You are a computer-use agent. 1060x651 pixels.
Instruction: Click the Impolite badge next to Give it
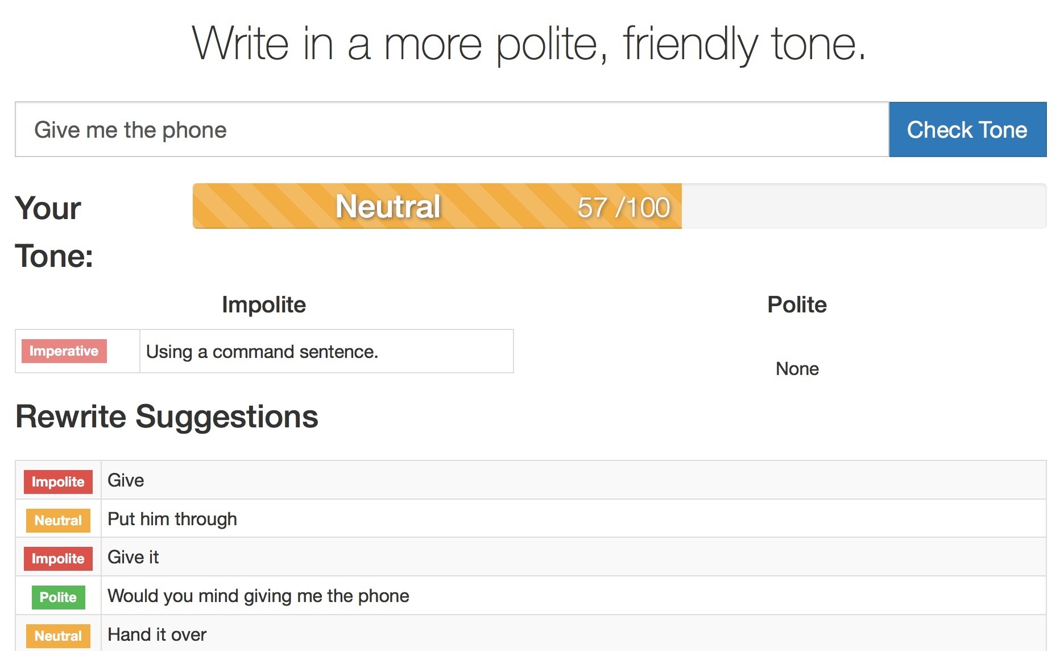tap(57, 558)
